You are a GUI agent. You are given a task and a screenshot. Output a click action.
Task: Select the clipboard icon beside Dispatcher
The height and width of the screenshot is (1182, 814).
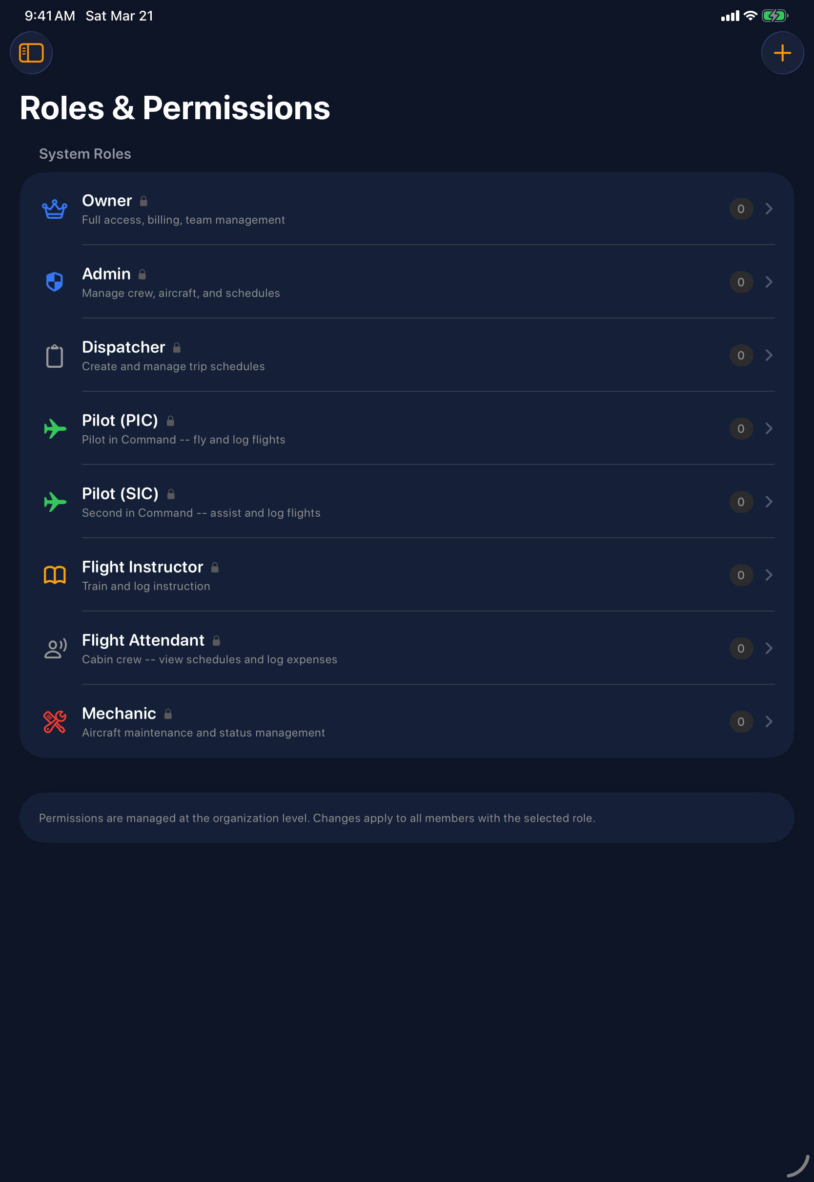click(x=55, y=356)
